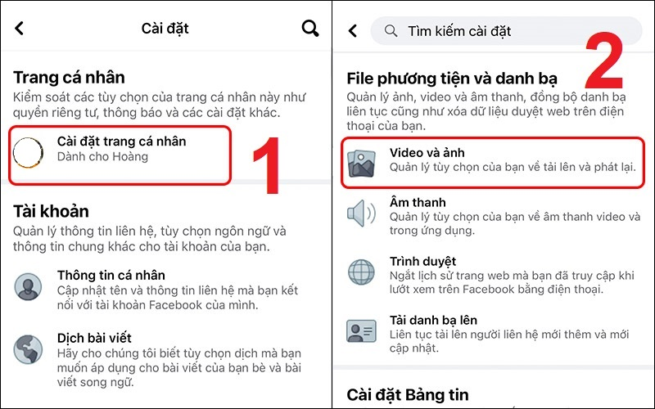Tap the globe icon for Dịch bài viết
The width and height of the screenshot is (655, 409).
pyautogui.click(x=28, y=349)
